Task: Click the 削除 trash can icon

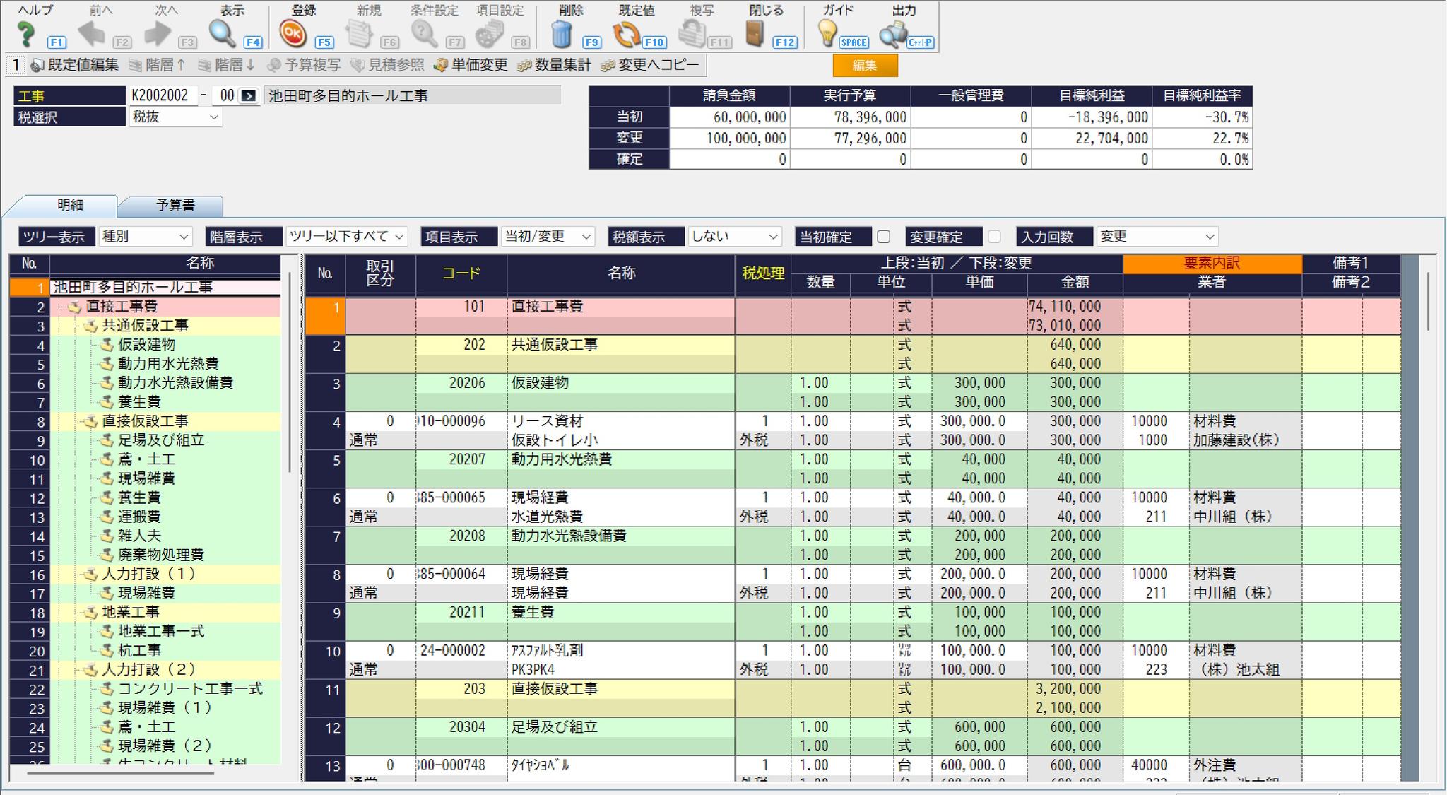Action: click(561, 34)
